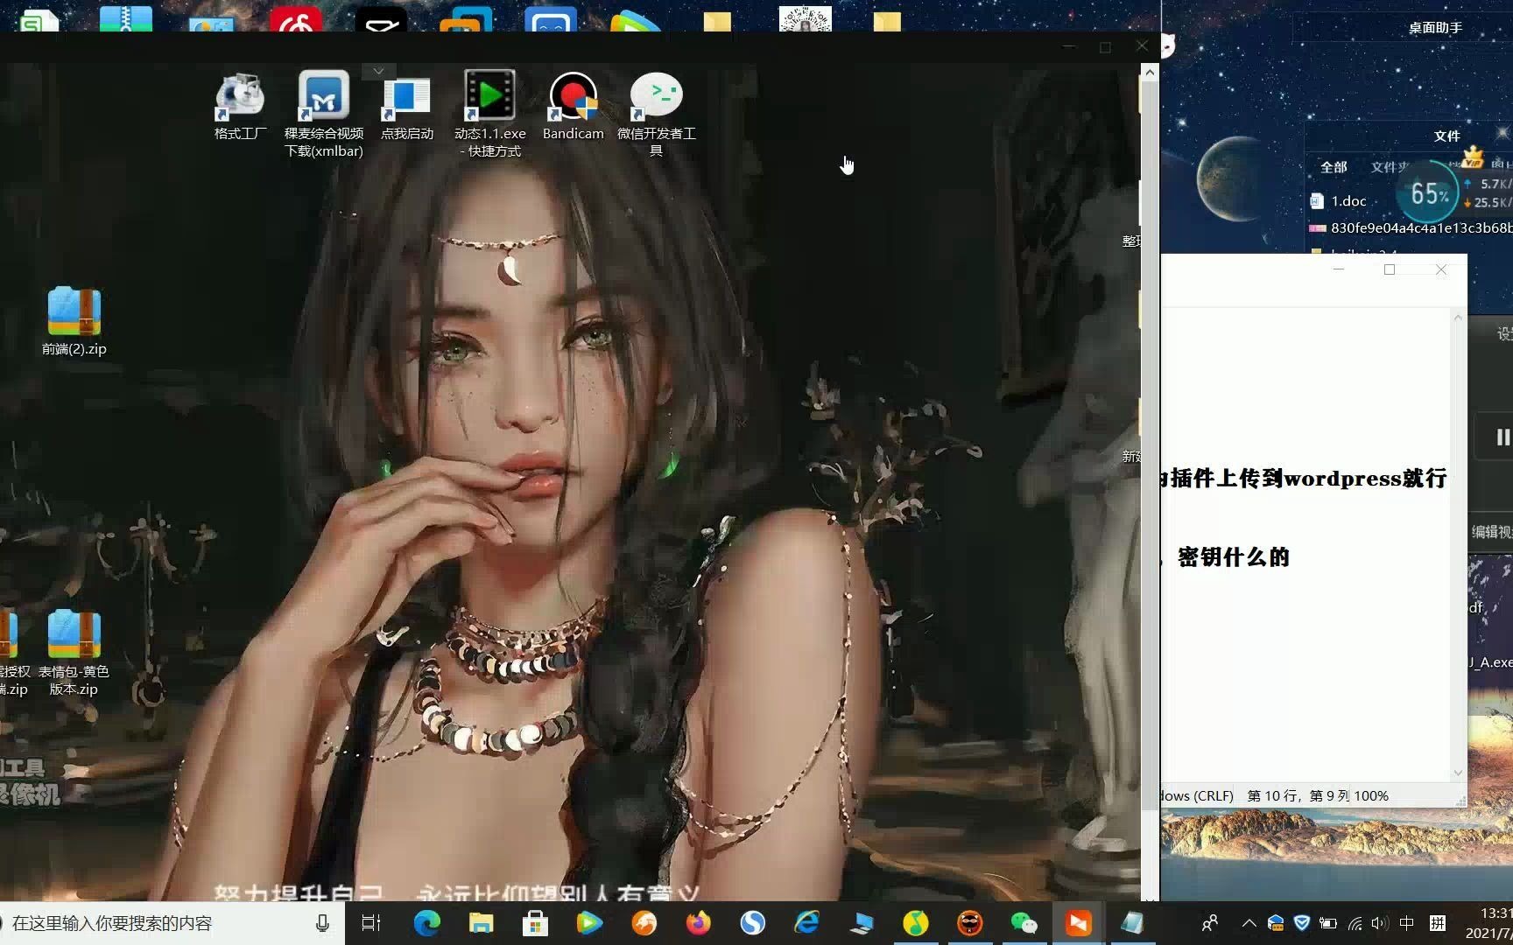This screenshot has width=1513, height=945.
Task: Open the red playback app on the taskbar
Action: pyautogui.click(x=1078, y=923)
